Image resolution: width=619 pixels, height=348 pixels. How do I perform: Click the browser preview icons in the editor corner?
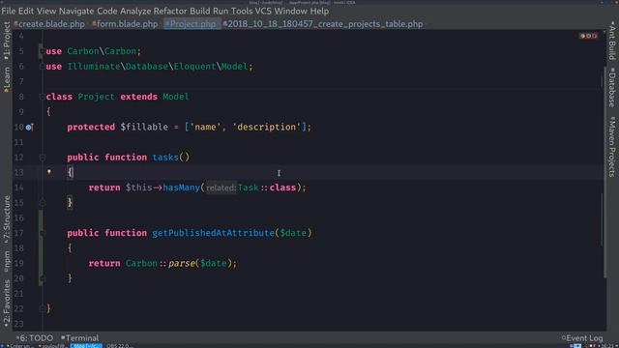588,36
